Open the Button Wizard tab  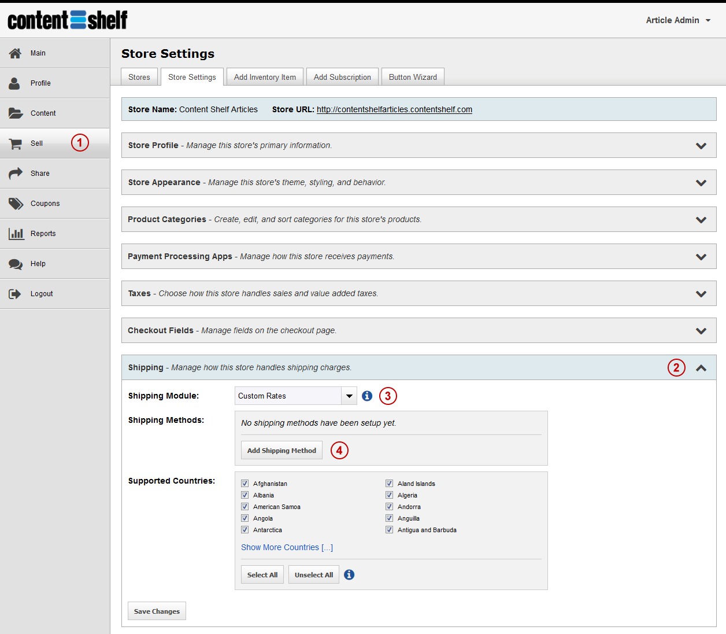coord(413,77)
